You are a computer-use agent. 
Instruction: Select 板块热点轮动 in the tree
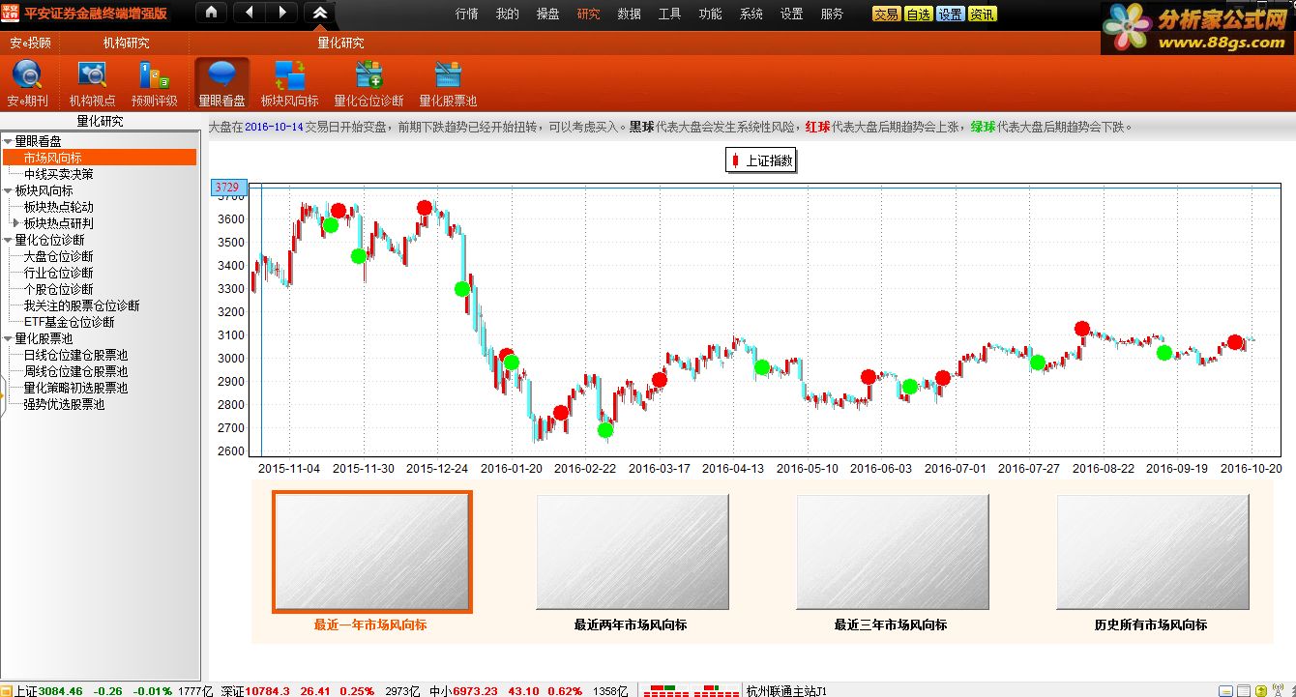point(59,207)
